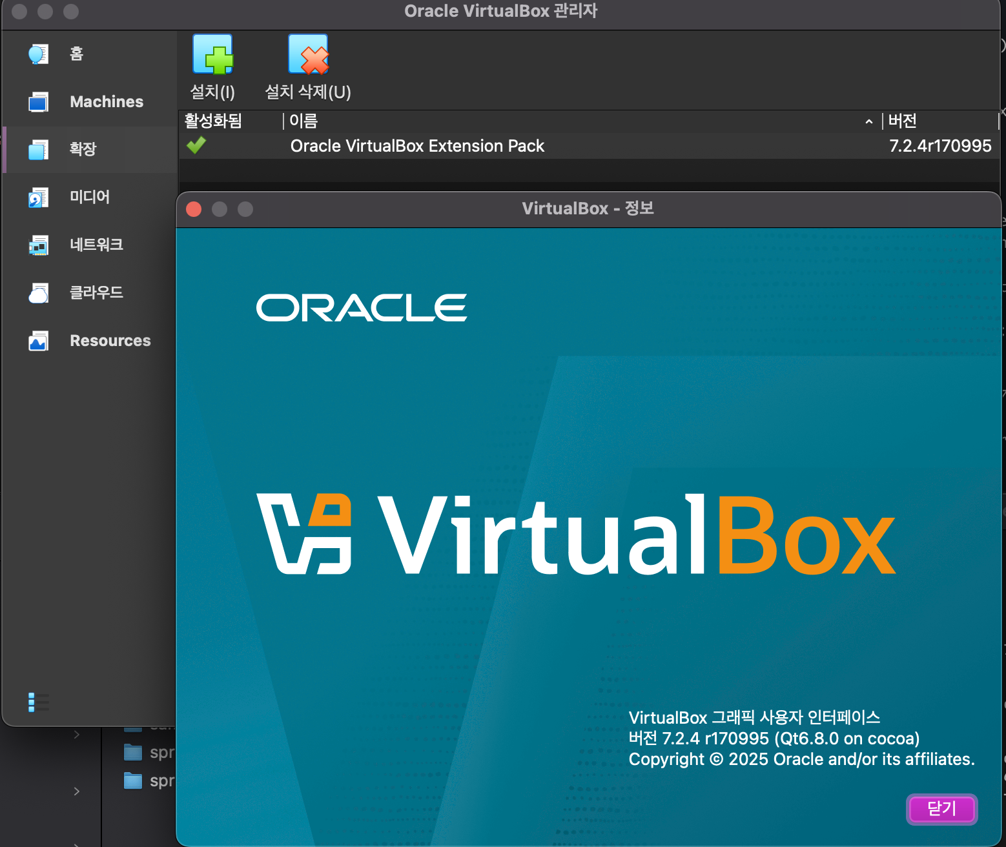The height and width of the screenshot is (847, 1006).
Task: Switch to the 확장 section
Action: (x=83, y=149)
